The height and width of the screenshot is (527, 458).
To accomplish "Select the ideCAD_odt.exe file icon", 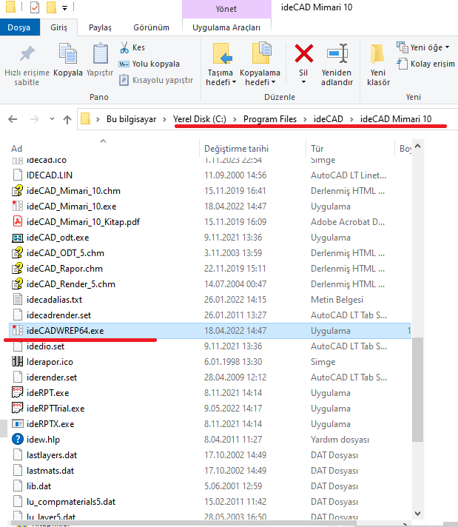I will pyautogui.click(x=18, y=238).
